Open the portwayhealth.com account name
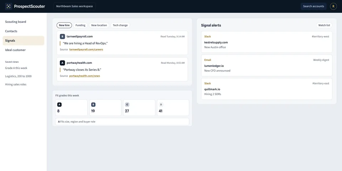This screenshot has height=171, width=342. pos(79,63)
